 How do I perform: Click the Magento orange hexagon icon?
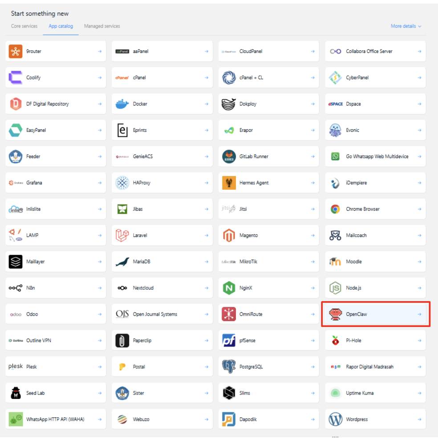229,236
